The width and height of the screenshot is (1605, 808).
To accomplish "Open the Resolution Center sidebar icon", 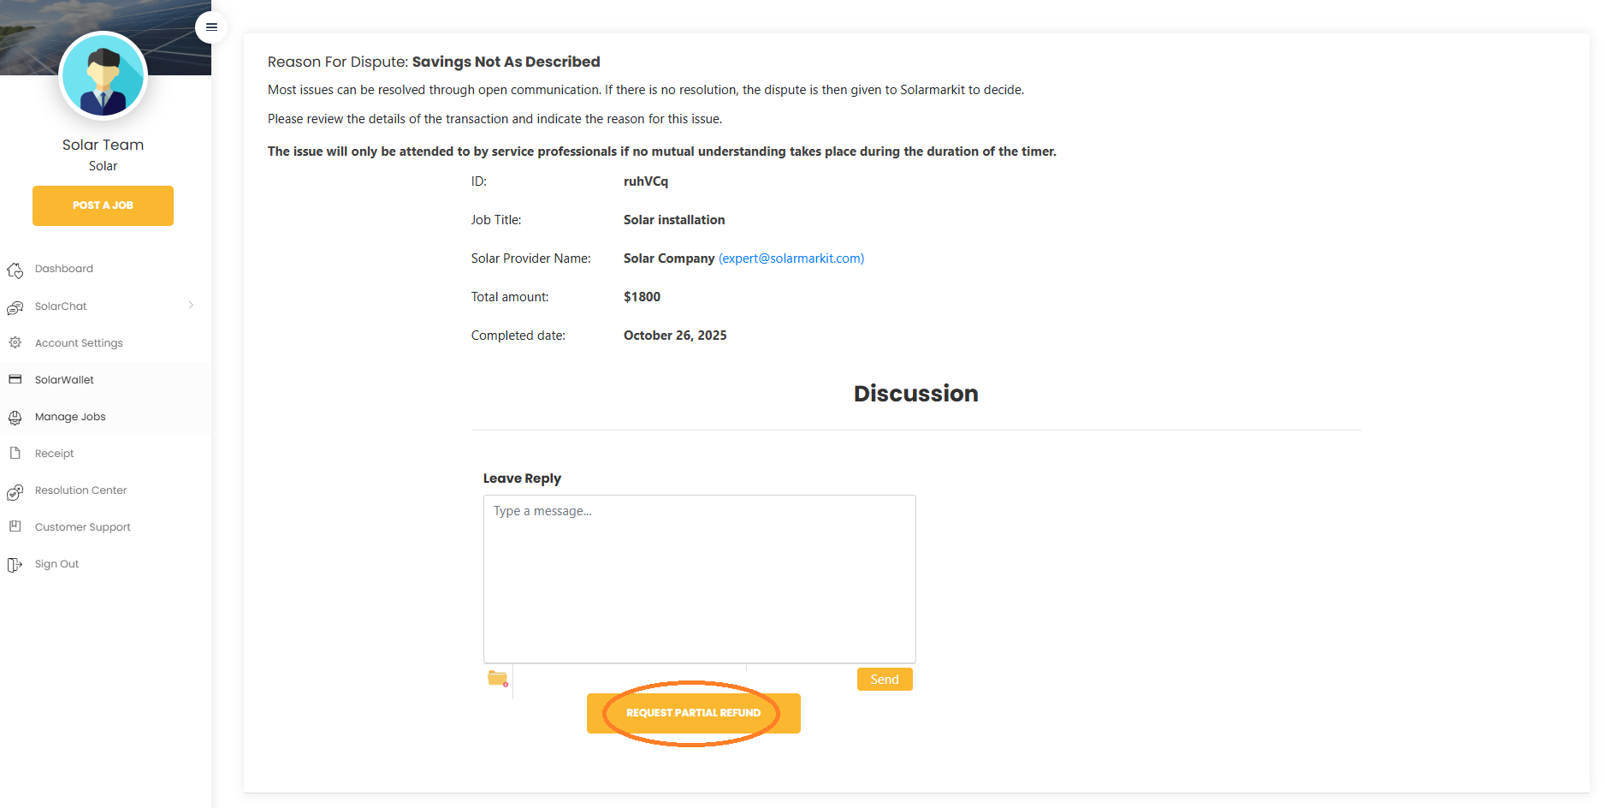I will (15, 491).
